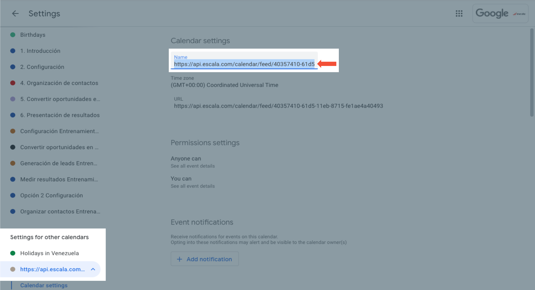This screenshot has height=290, width=535.
Task: Click the calendar Name input field
Action: [244, 61]
